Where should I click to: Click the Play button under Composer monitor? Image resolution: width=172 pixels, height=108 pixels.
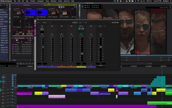click(x=127, y=58)
